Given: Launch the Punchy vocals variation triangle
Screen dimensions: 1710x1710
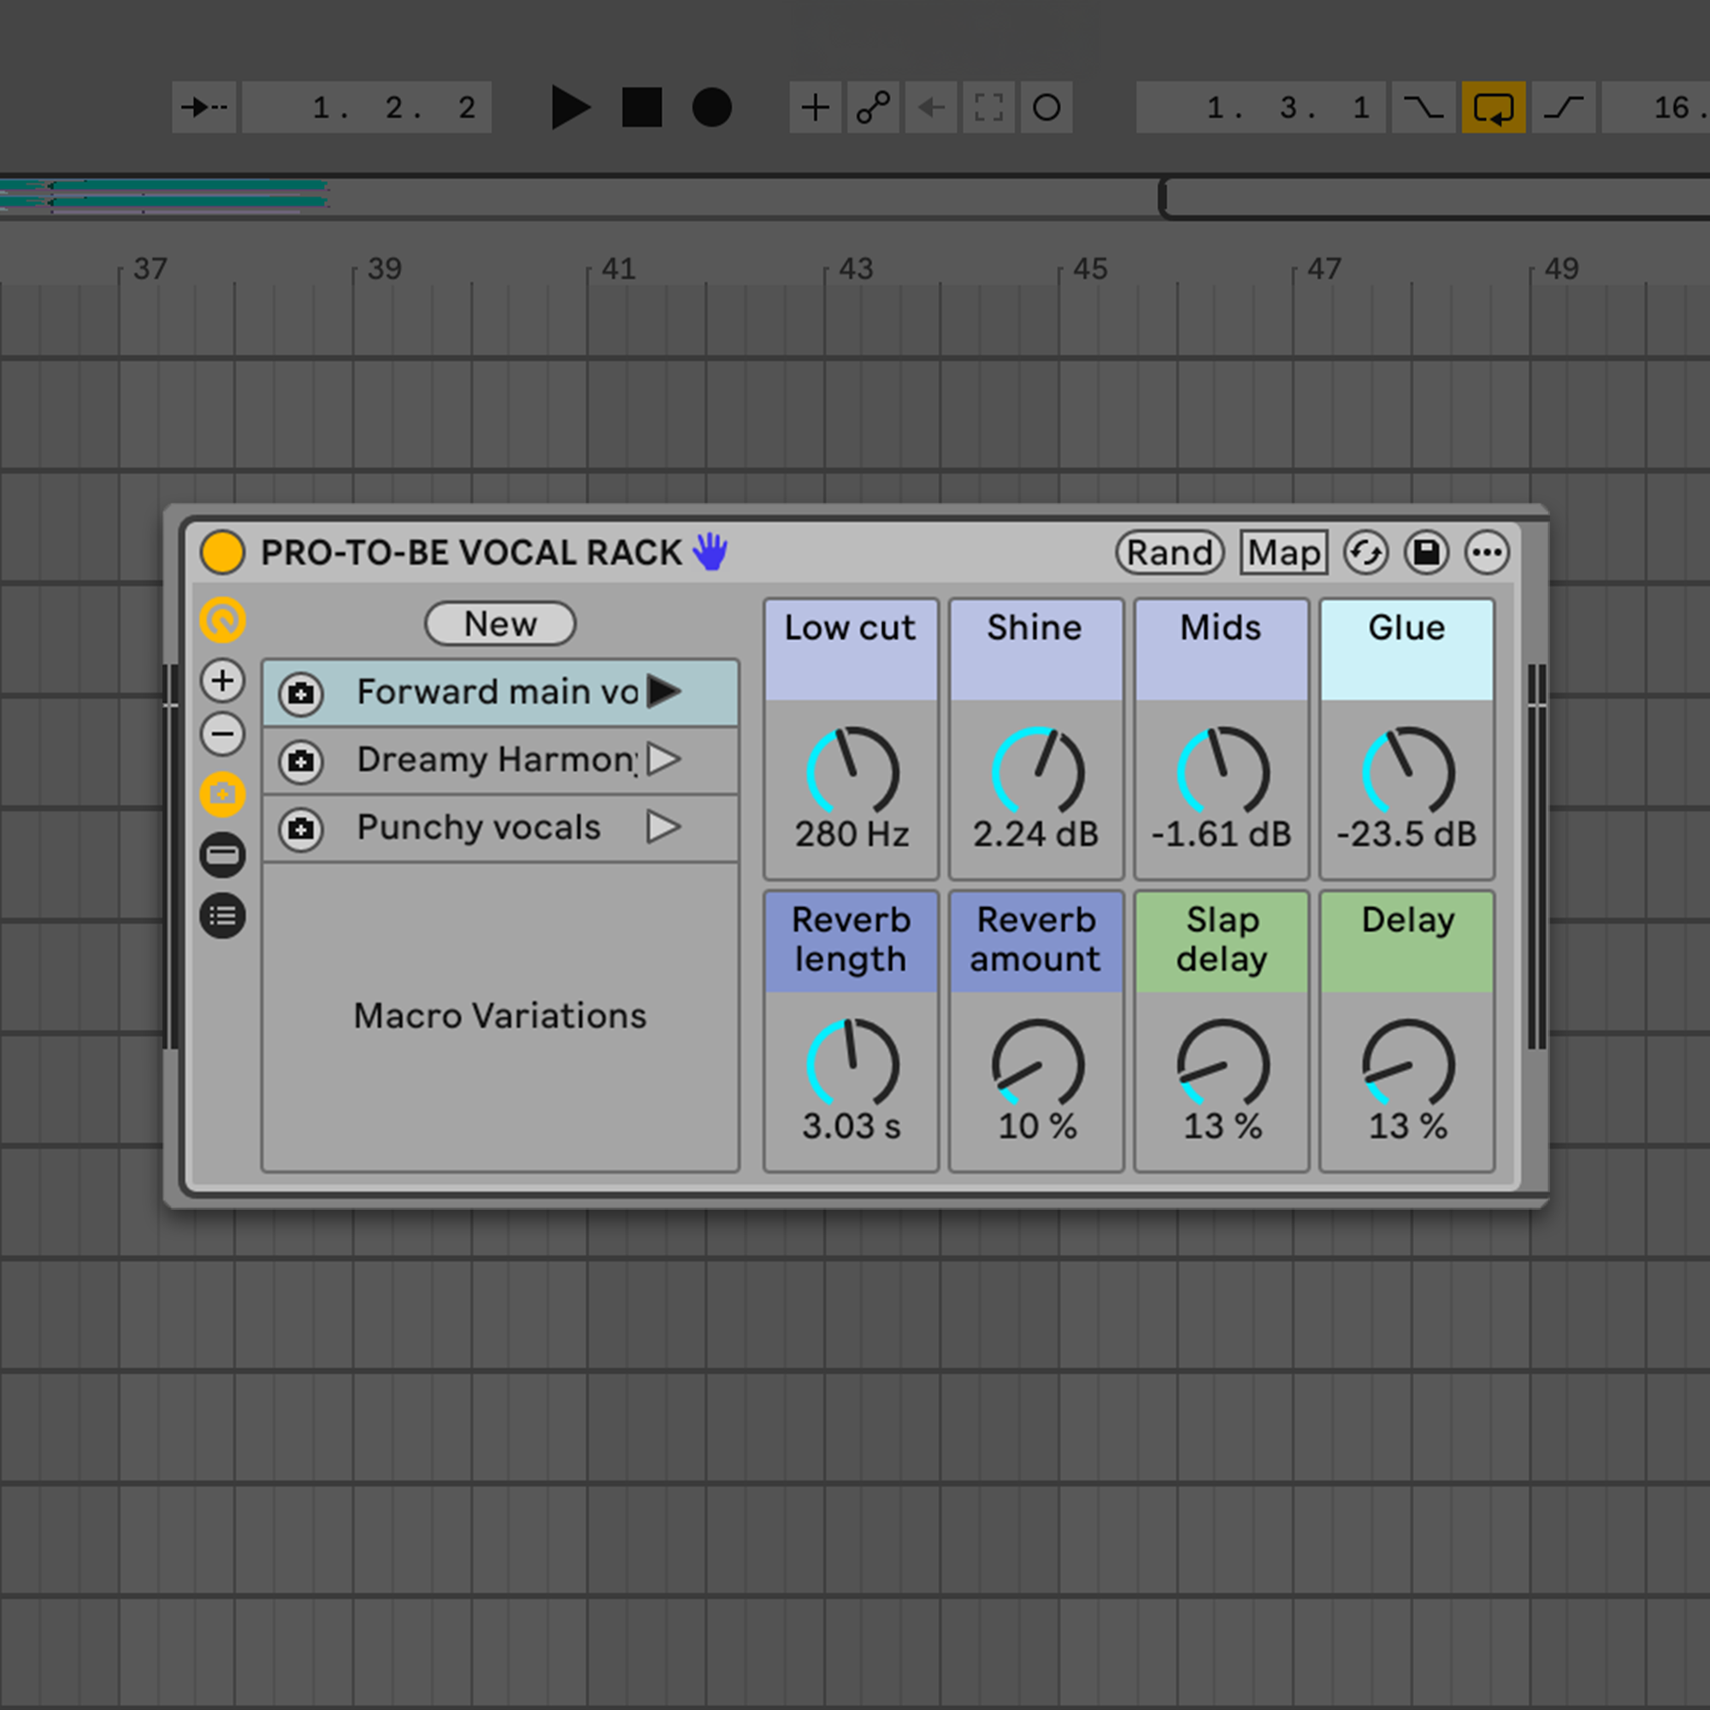Looking at the screenshot, I should click(663, 828).
